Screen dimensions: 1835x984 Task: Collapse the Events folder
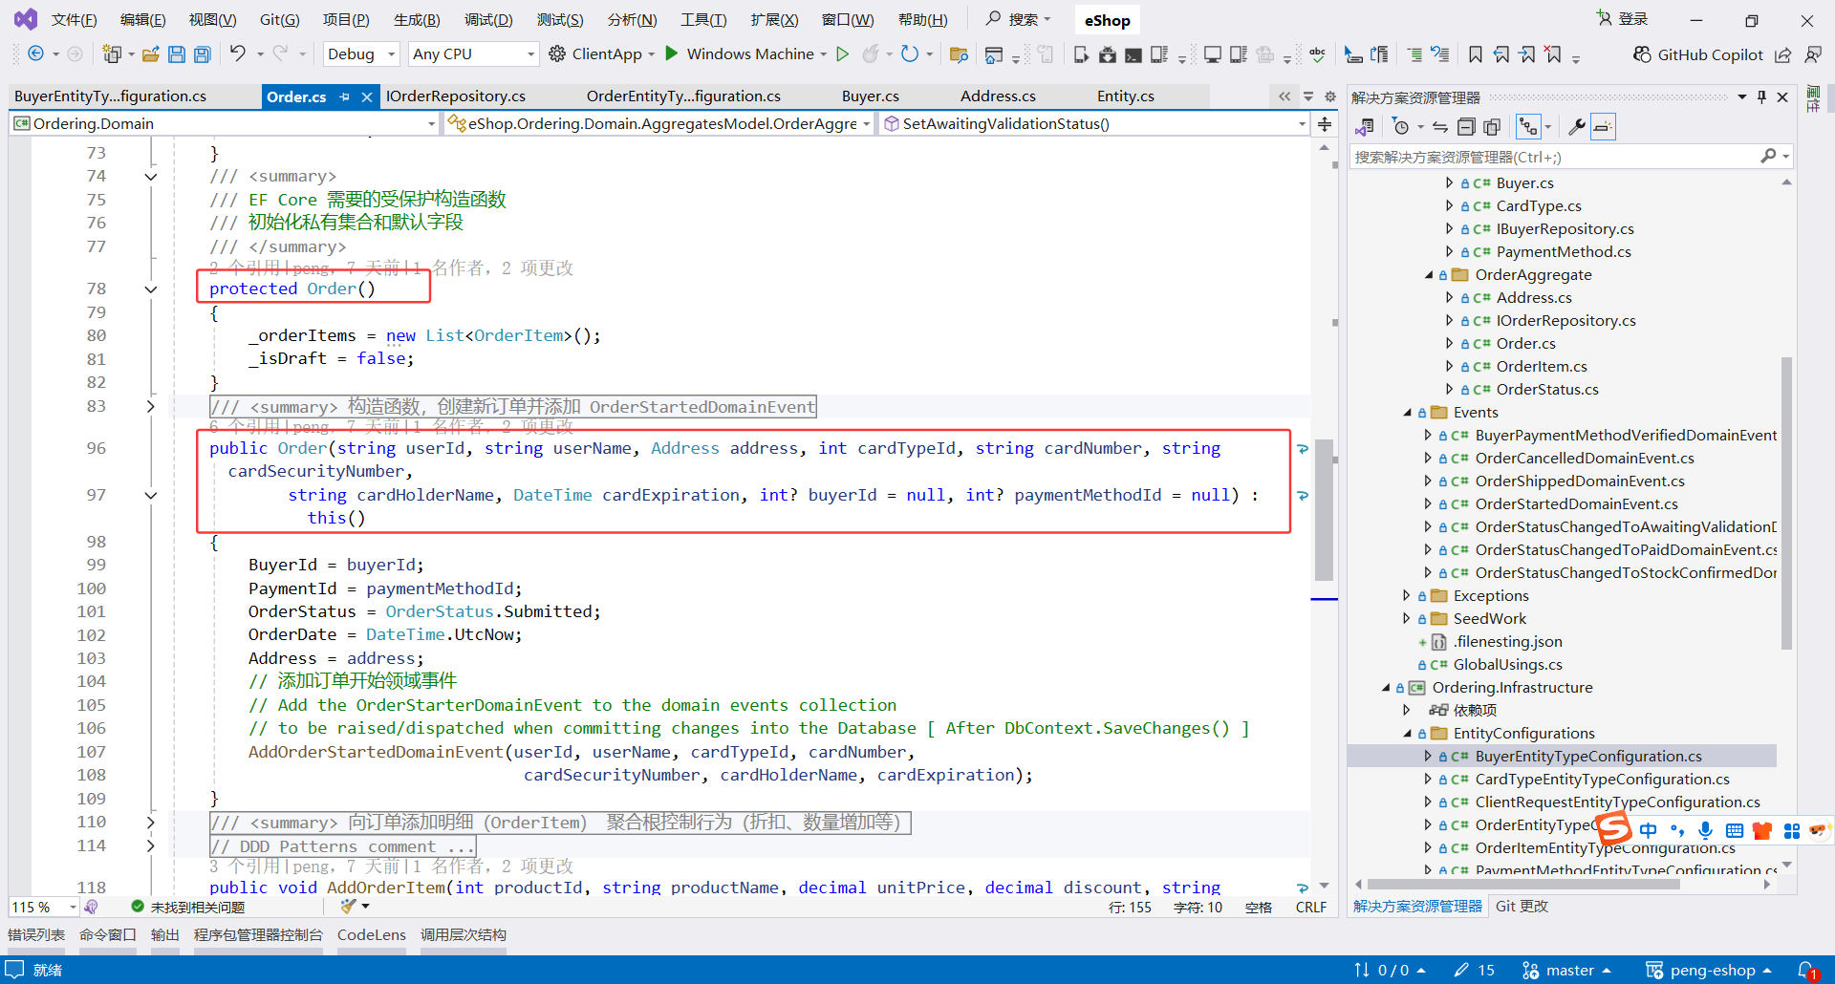(1407, 413)
